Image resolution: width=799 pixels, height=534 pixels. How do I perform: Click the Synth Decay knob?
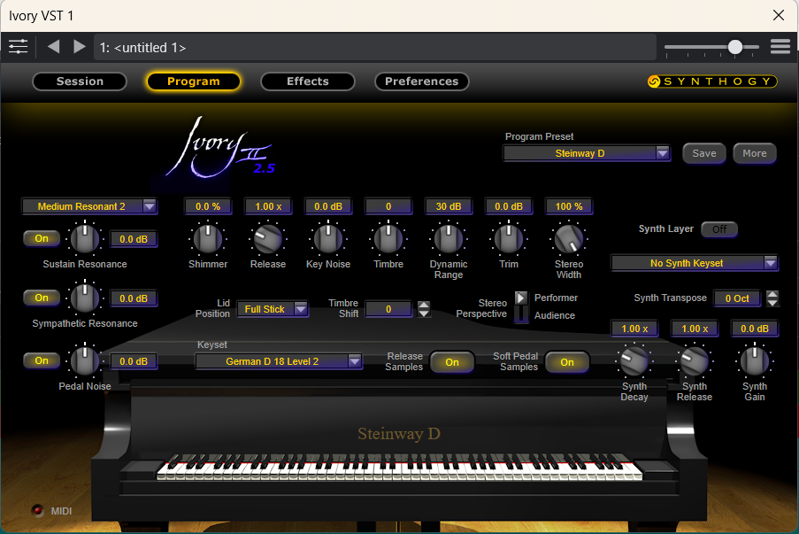tap(634, 361)
